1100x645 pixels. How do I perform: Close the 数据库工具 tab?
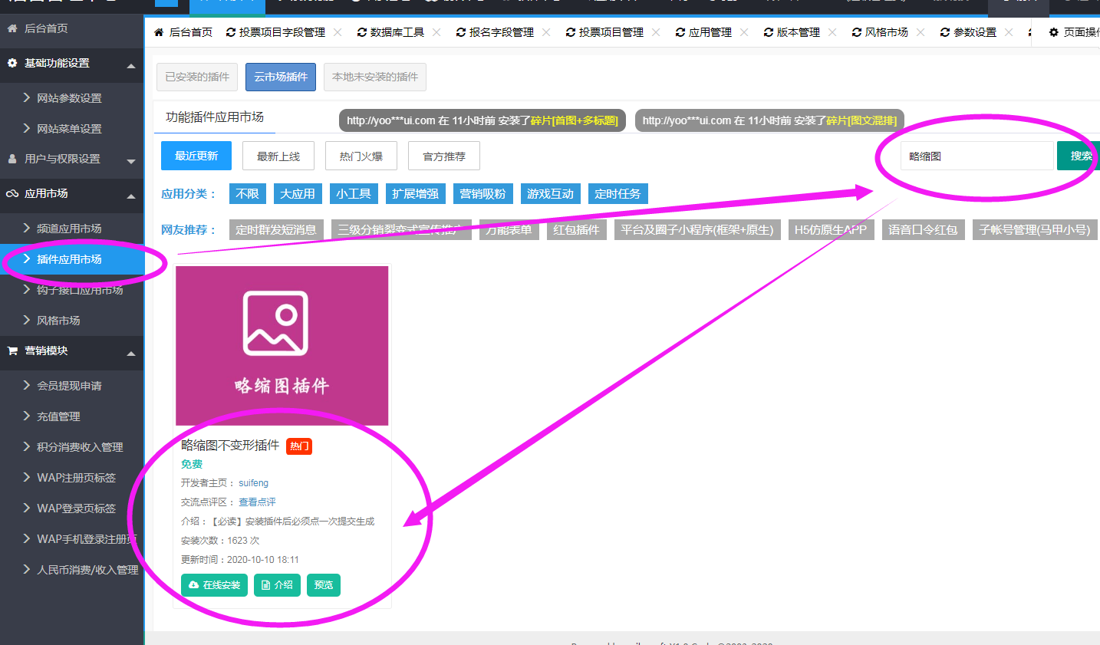coord(436,32)
